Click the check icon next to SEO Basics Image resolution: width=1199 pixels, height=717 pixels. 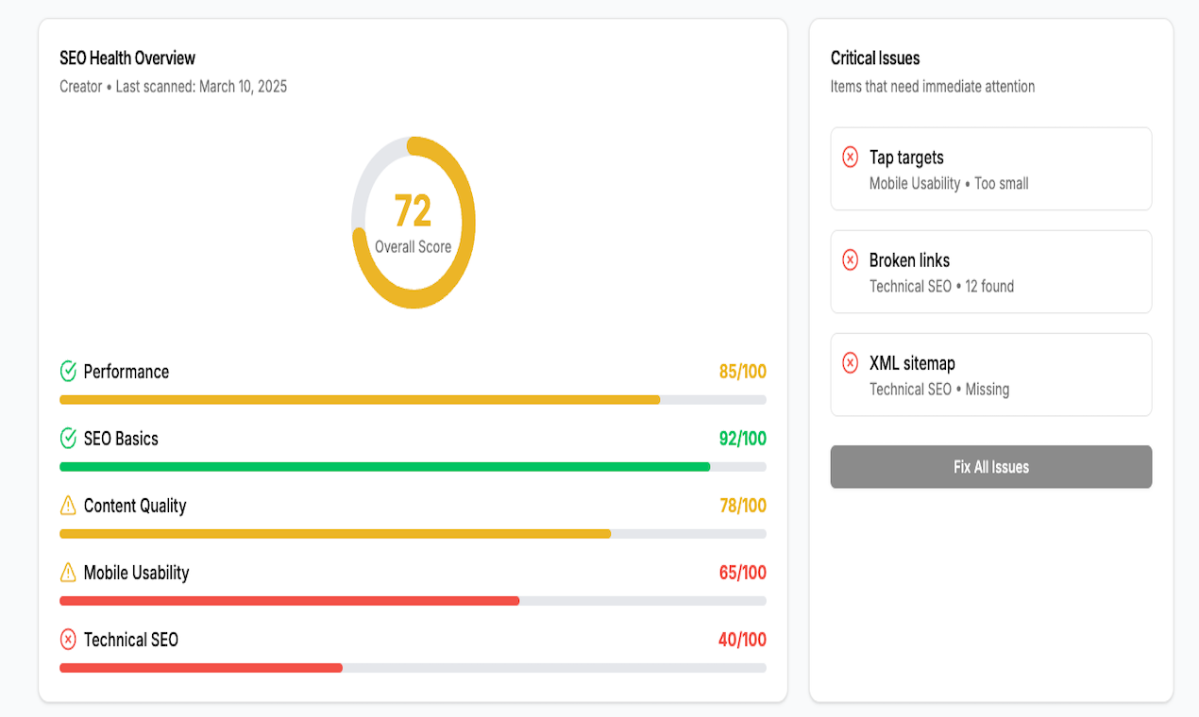pos(68,439)
